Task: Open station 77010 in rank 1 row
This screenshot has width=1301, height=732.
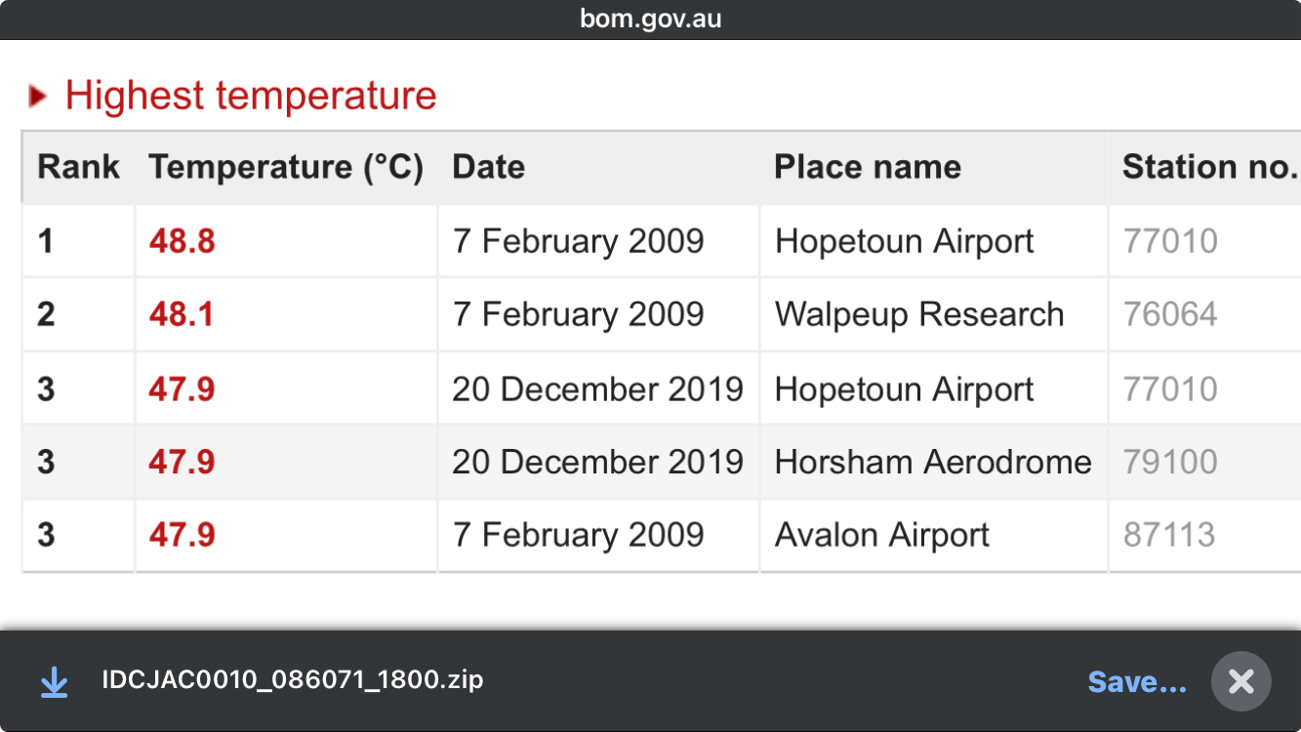Action: click(1170, 241)
